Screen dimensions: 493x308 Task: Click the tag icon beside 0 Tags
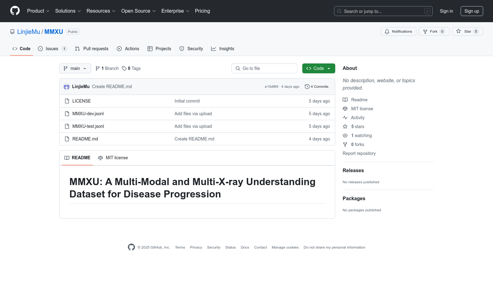124,68
